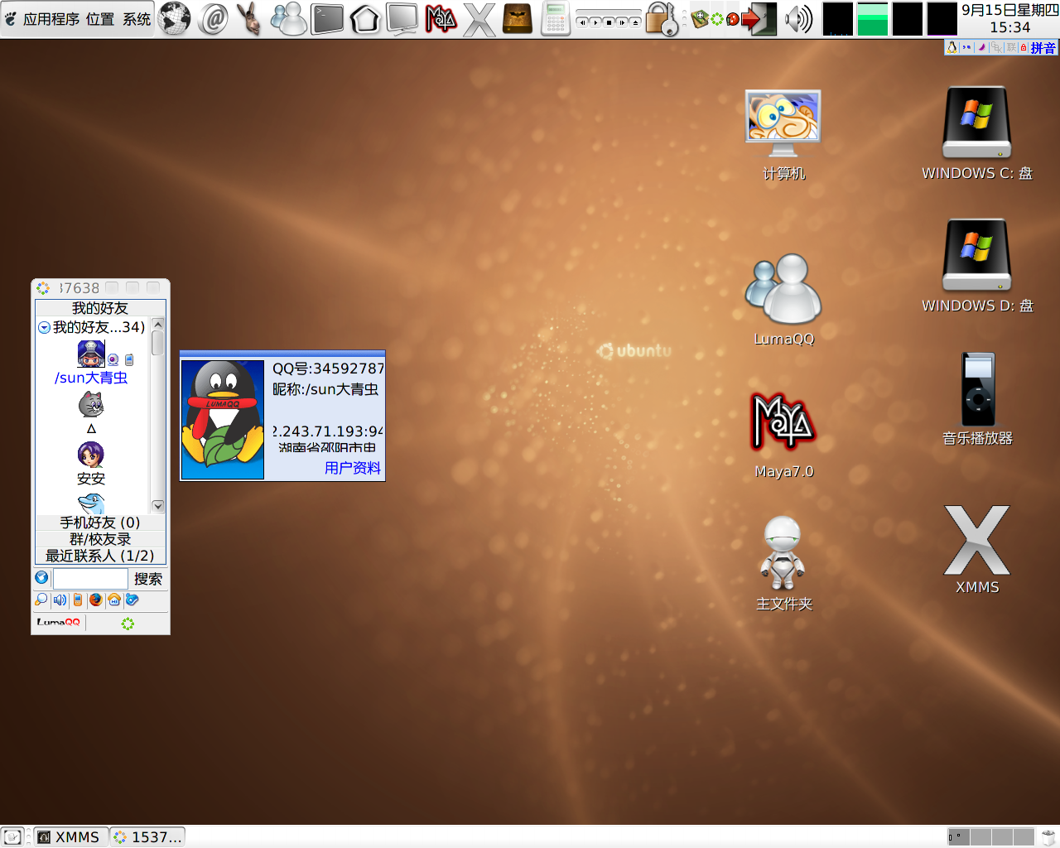Open the globe web browser launcher
The height and width of the screenshot is (848, 1060).
tap(174, 18)
